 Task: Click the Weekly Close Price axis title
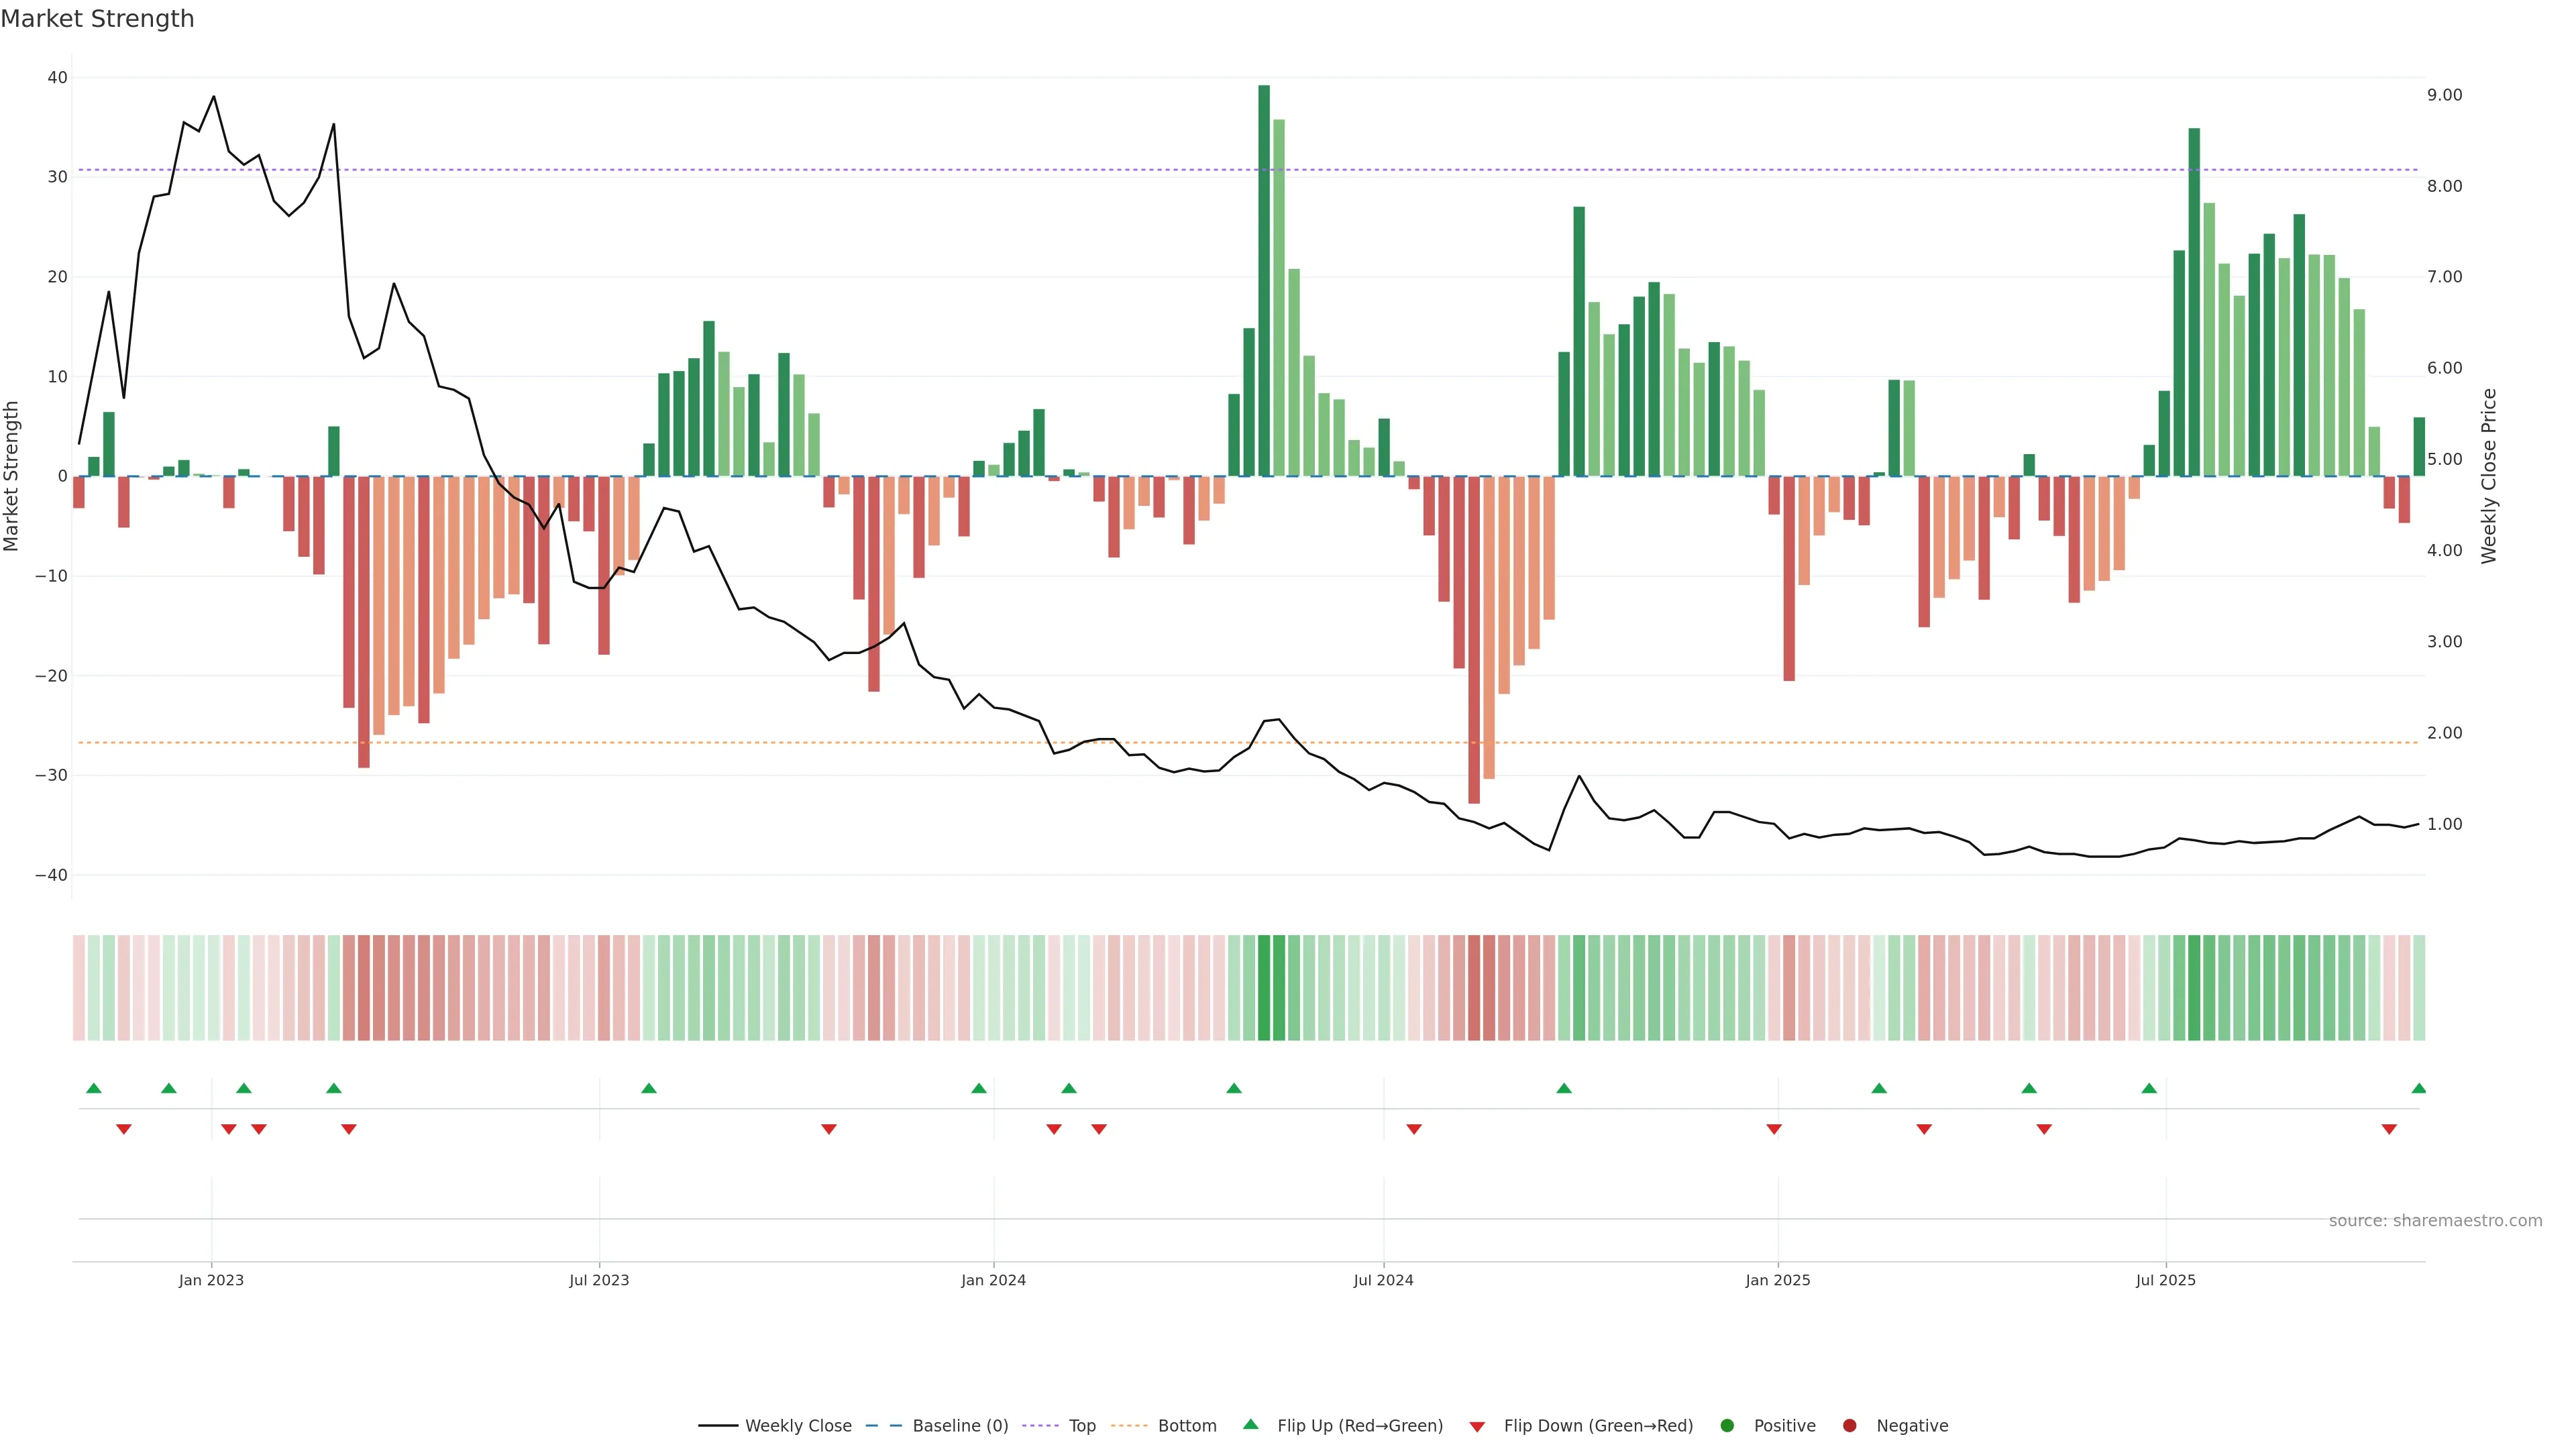pos(2489,476)
